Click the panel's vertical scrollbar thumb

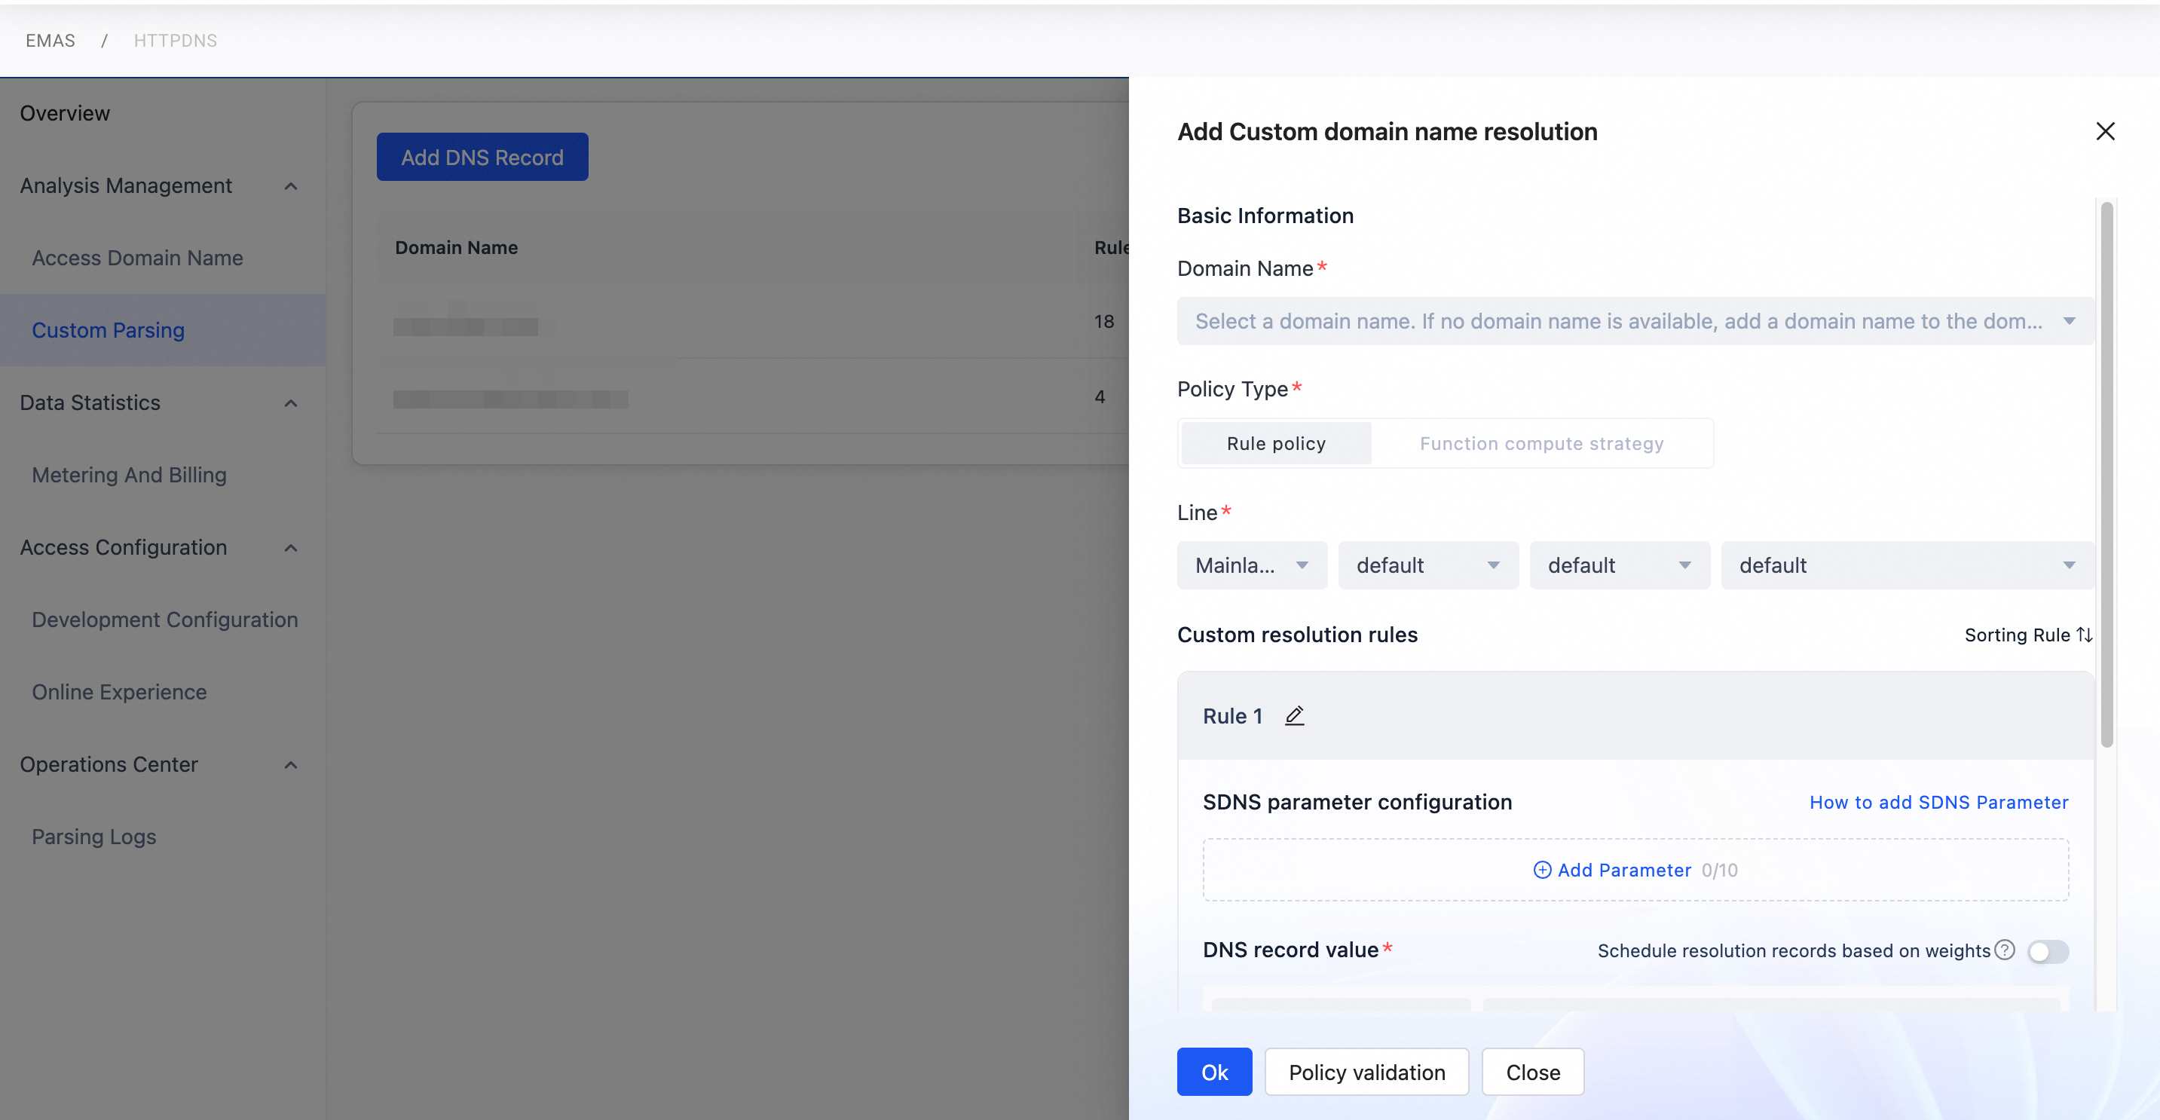[2106, 473]
